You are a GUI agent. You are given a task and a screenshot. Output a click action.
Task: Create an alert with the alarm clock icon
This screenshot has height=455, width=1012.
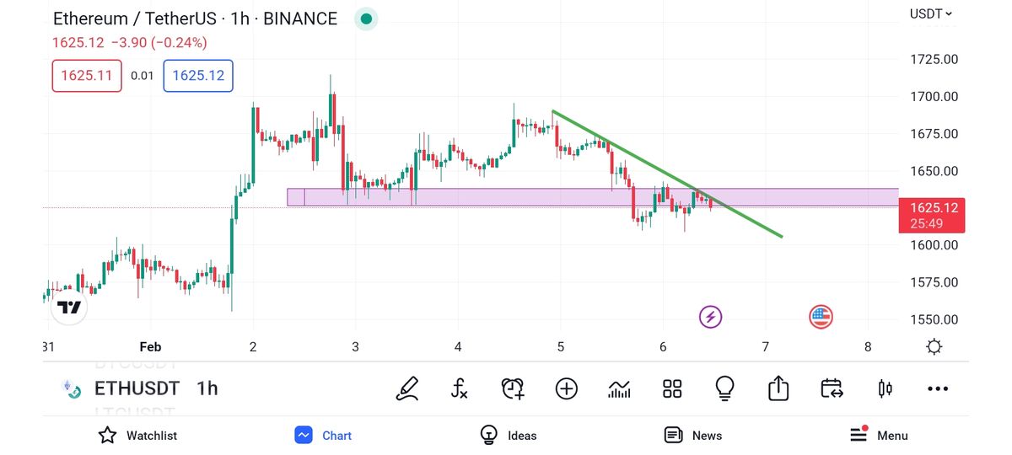click(513, 388)
